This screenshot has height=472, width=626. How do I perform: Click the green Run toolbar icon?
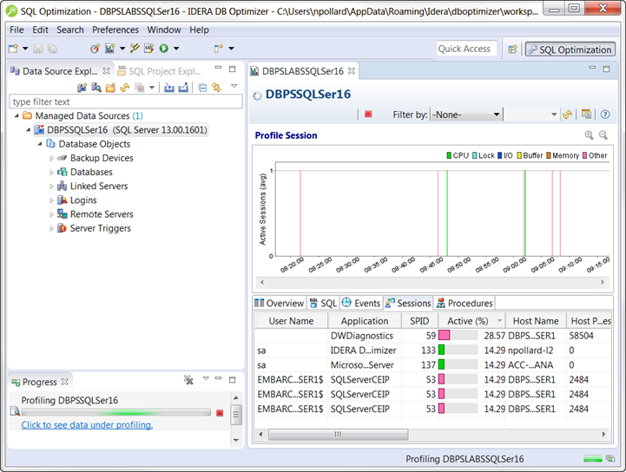[162, 49]
